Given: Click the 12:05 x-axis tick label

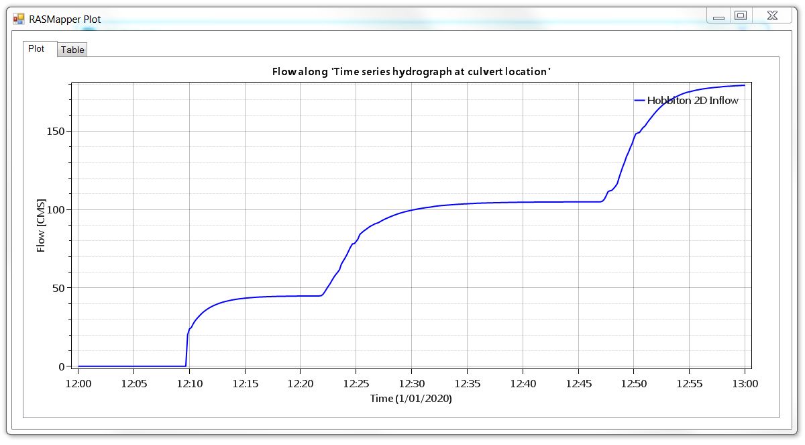Looking at the screenshot, I should 133,383.
